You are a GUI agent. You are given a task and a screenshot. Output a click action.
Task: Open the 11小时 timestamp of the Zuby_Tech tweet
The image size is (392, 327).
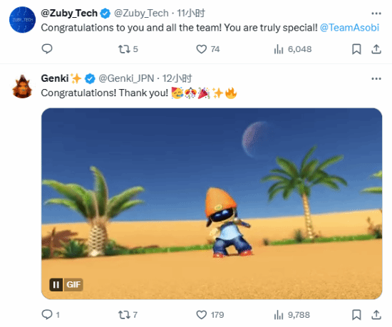pyautogui.click(x=191, y=14)
